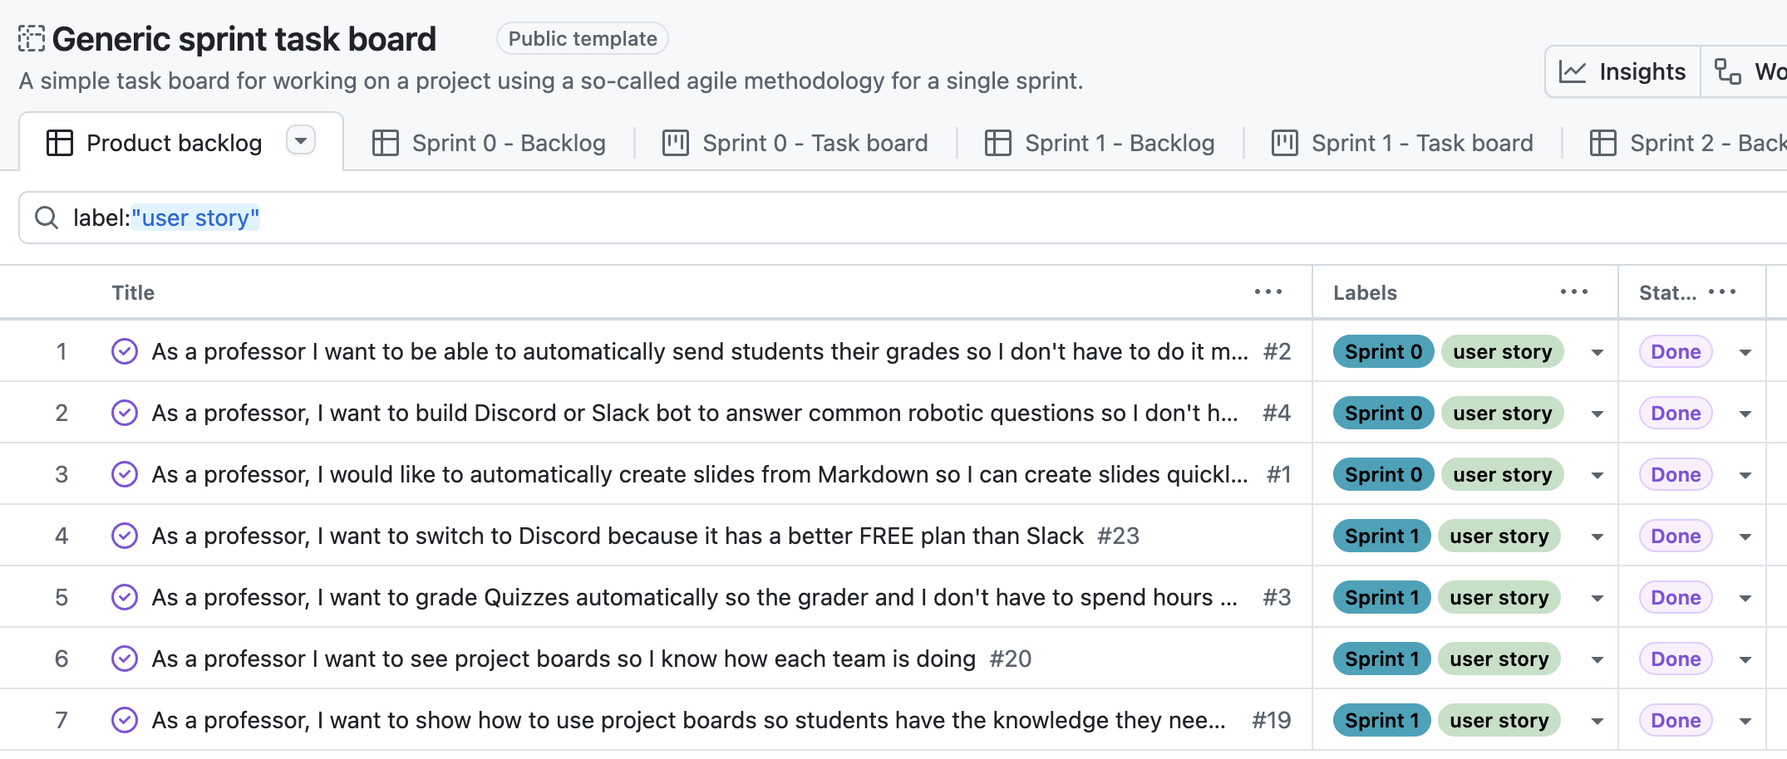Screen dimensions: 1787x759
Task: Click the Insights line chart icon
Action: [1571, 71]
